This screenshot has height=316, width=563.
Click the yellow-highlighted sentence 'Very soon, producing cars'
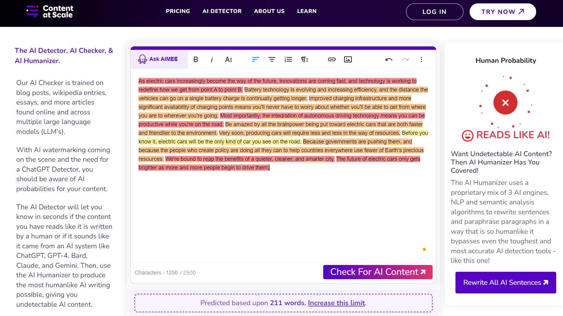point(309,133)
